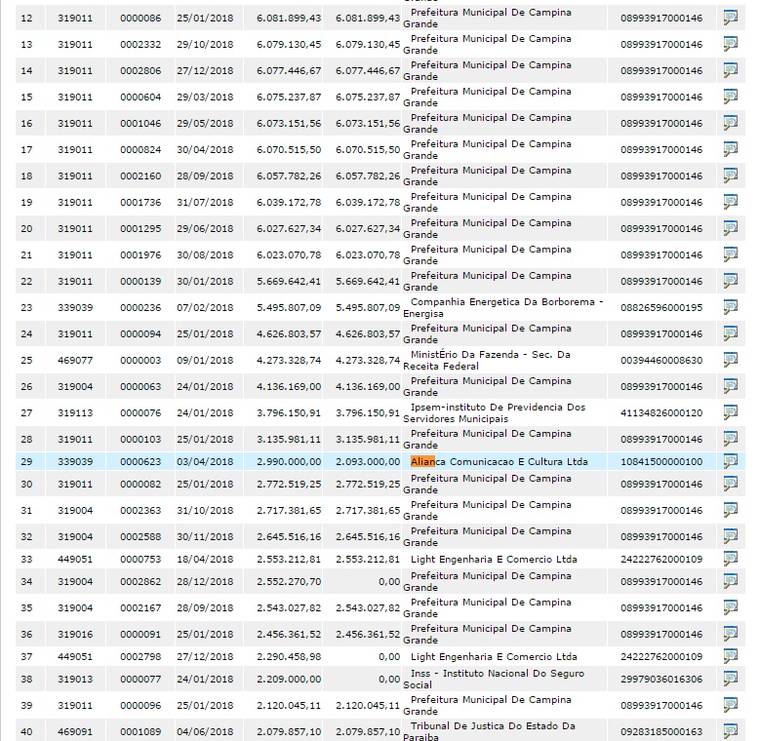This screenshot has width=759, height=741.
Task: Open details icon for row 36
Action: coord(731,634)
